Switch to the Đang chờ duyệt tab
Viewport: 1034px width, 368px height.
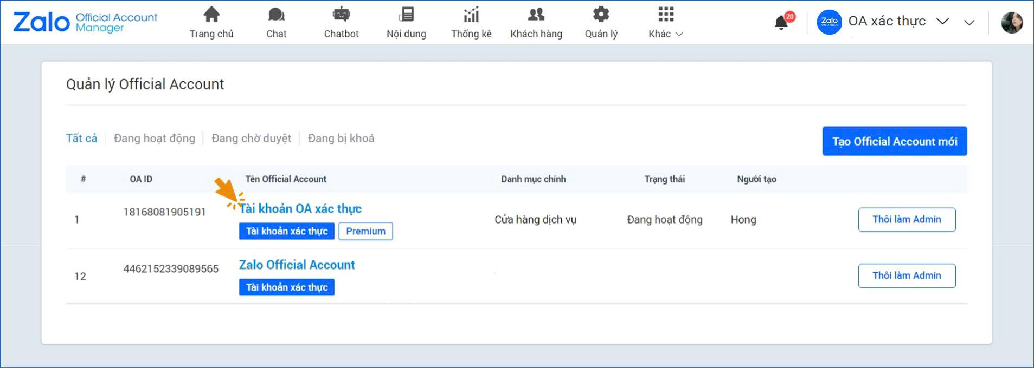[251, 139]
